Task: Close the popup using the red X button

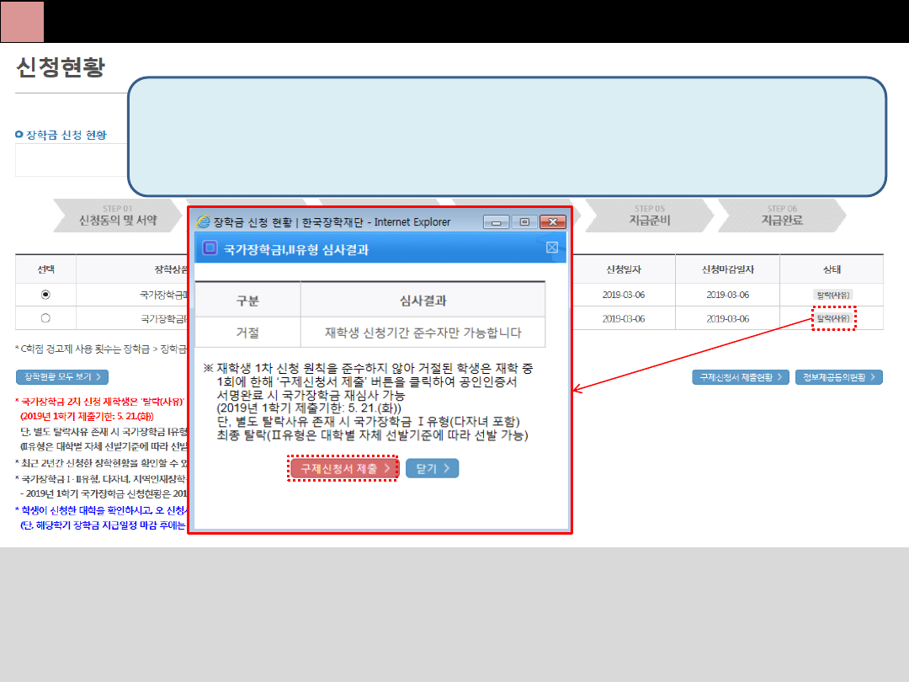Action: [552, 222]
